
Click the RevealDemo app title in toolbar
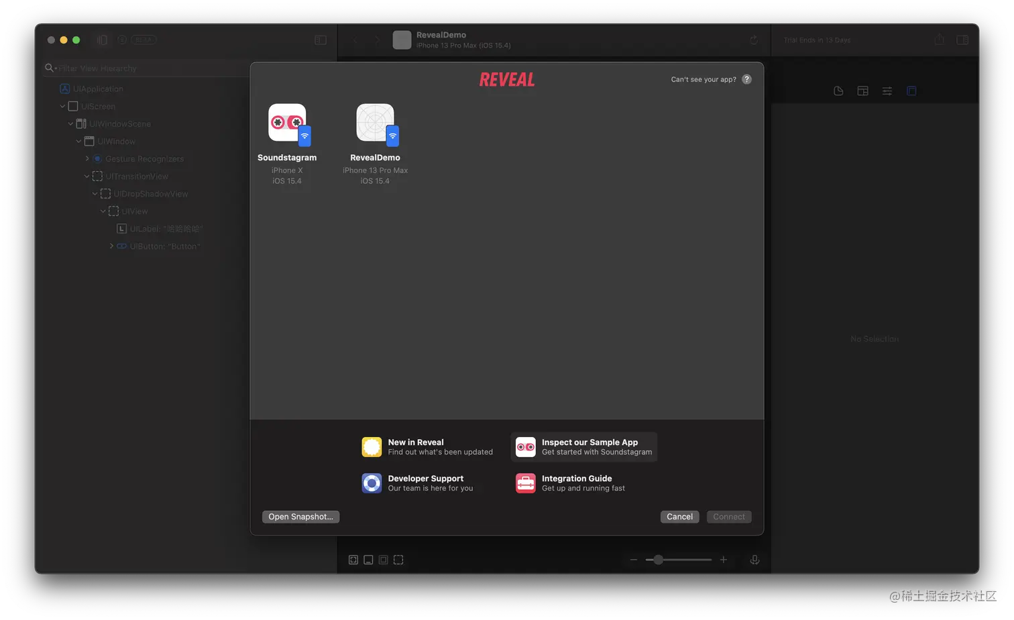(441, 35)
